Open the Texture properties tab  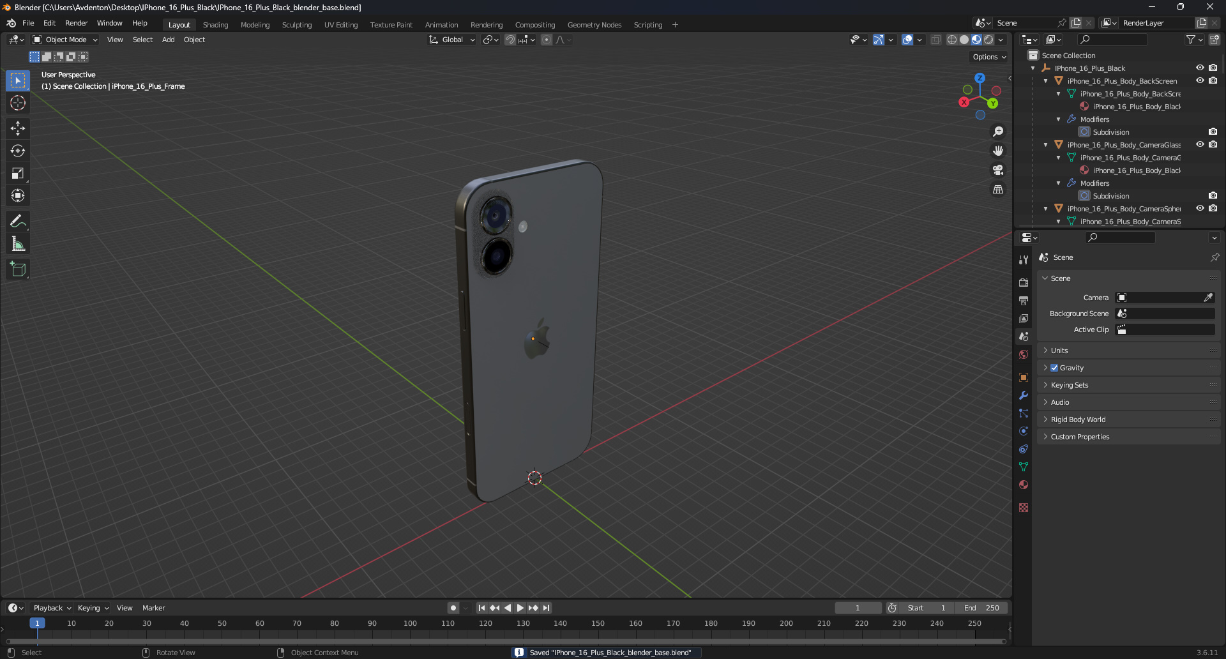coord(1024,508)
